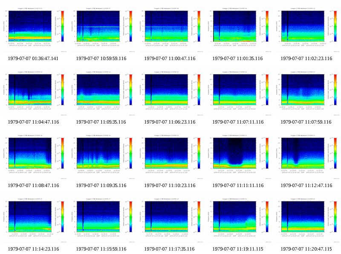The width and height of the screenshot is (341, 254).
Task: Click caption 1979-07-07 11:10:23.116
Action: (170, 185)
